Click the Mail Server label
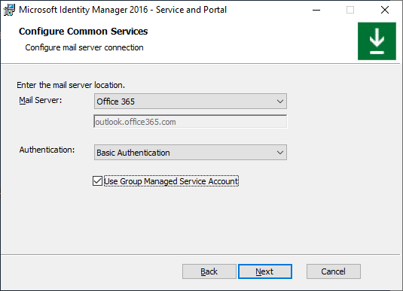The height and width of the screenshot is (291, 403). pyautogui.click(x=41, y=100)
